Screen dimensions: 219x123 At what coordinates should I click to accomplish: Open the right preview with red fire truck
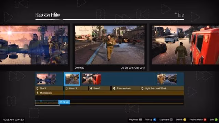click(185, 45)
